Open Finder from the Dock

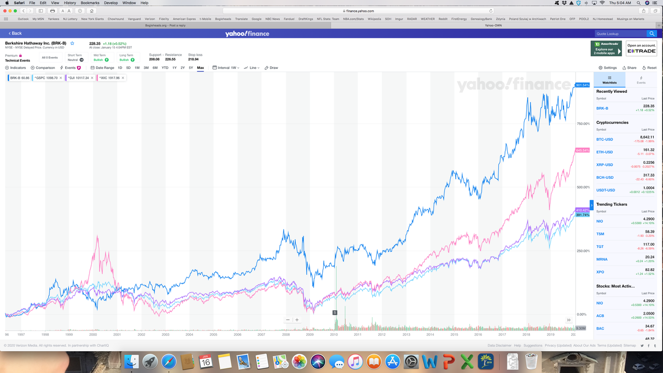click(x=132, y=361)
